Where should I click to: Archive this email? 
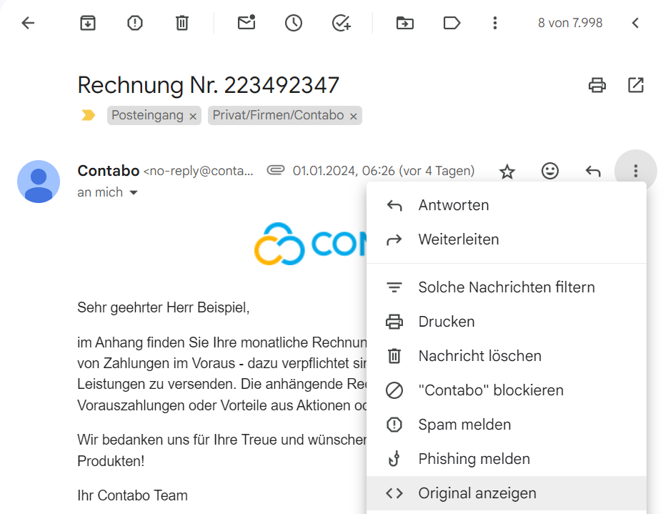coord(87,23)
